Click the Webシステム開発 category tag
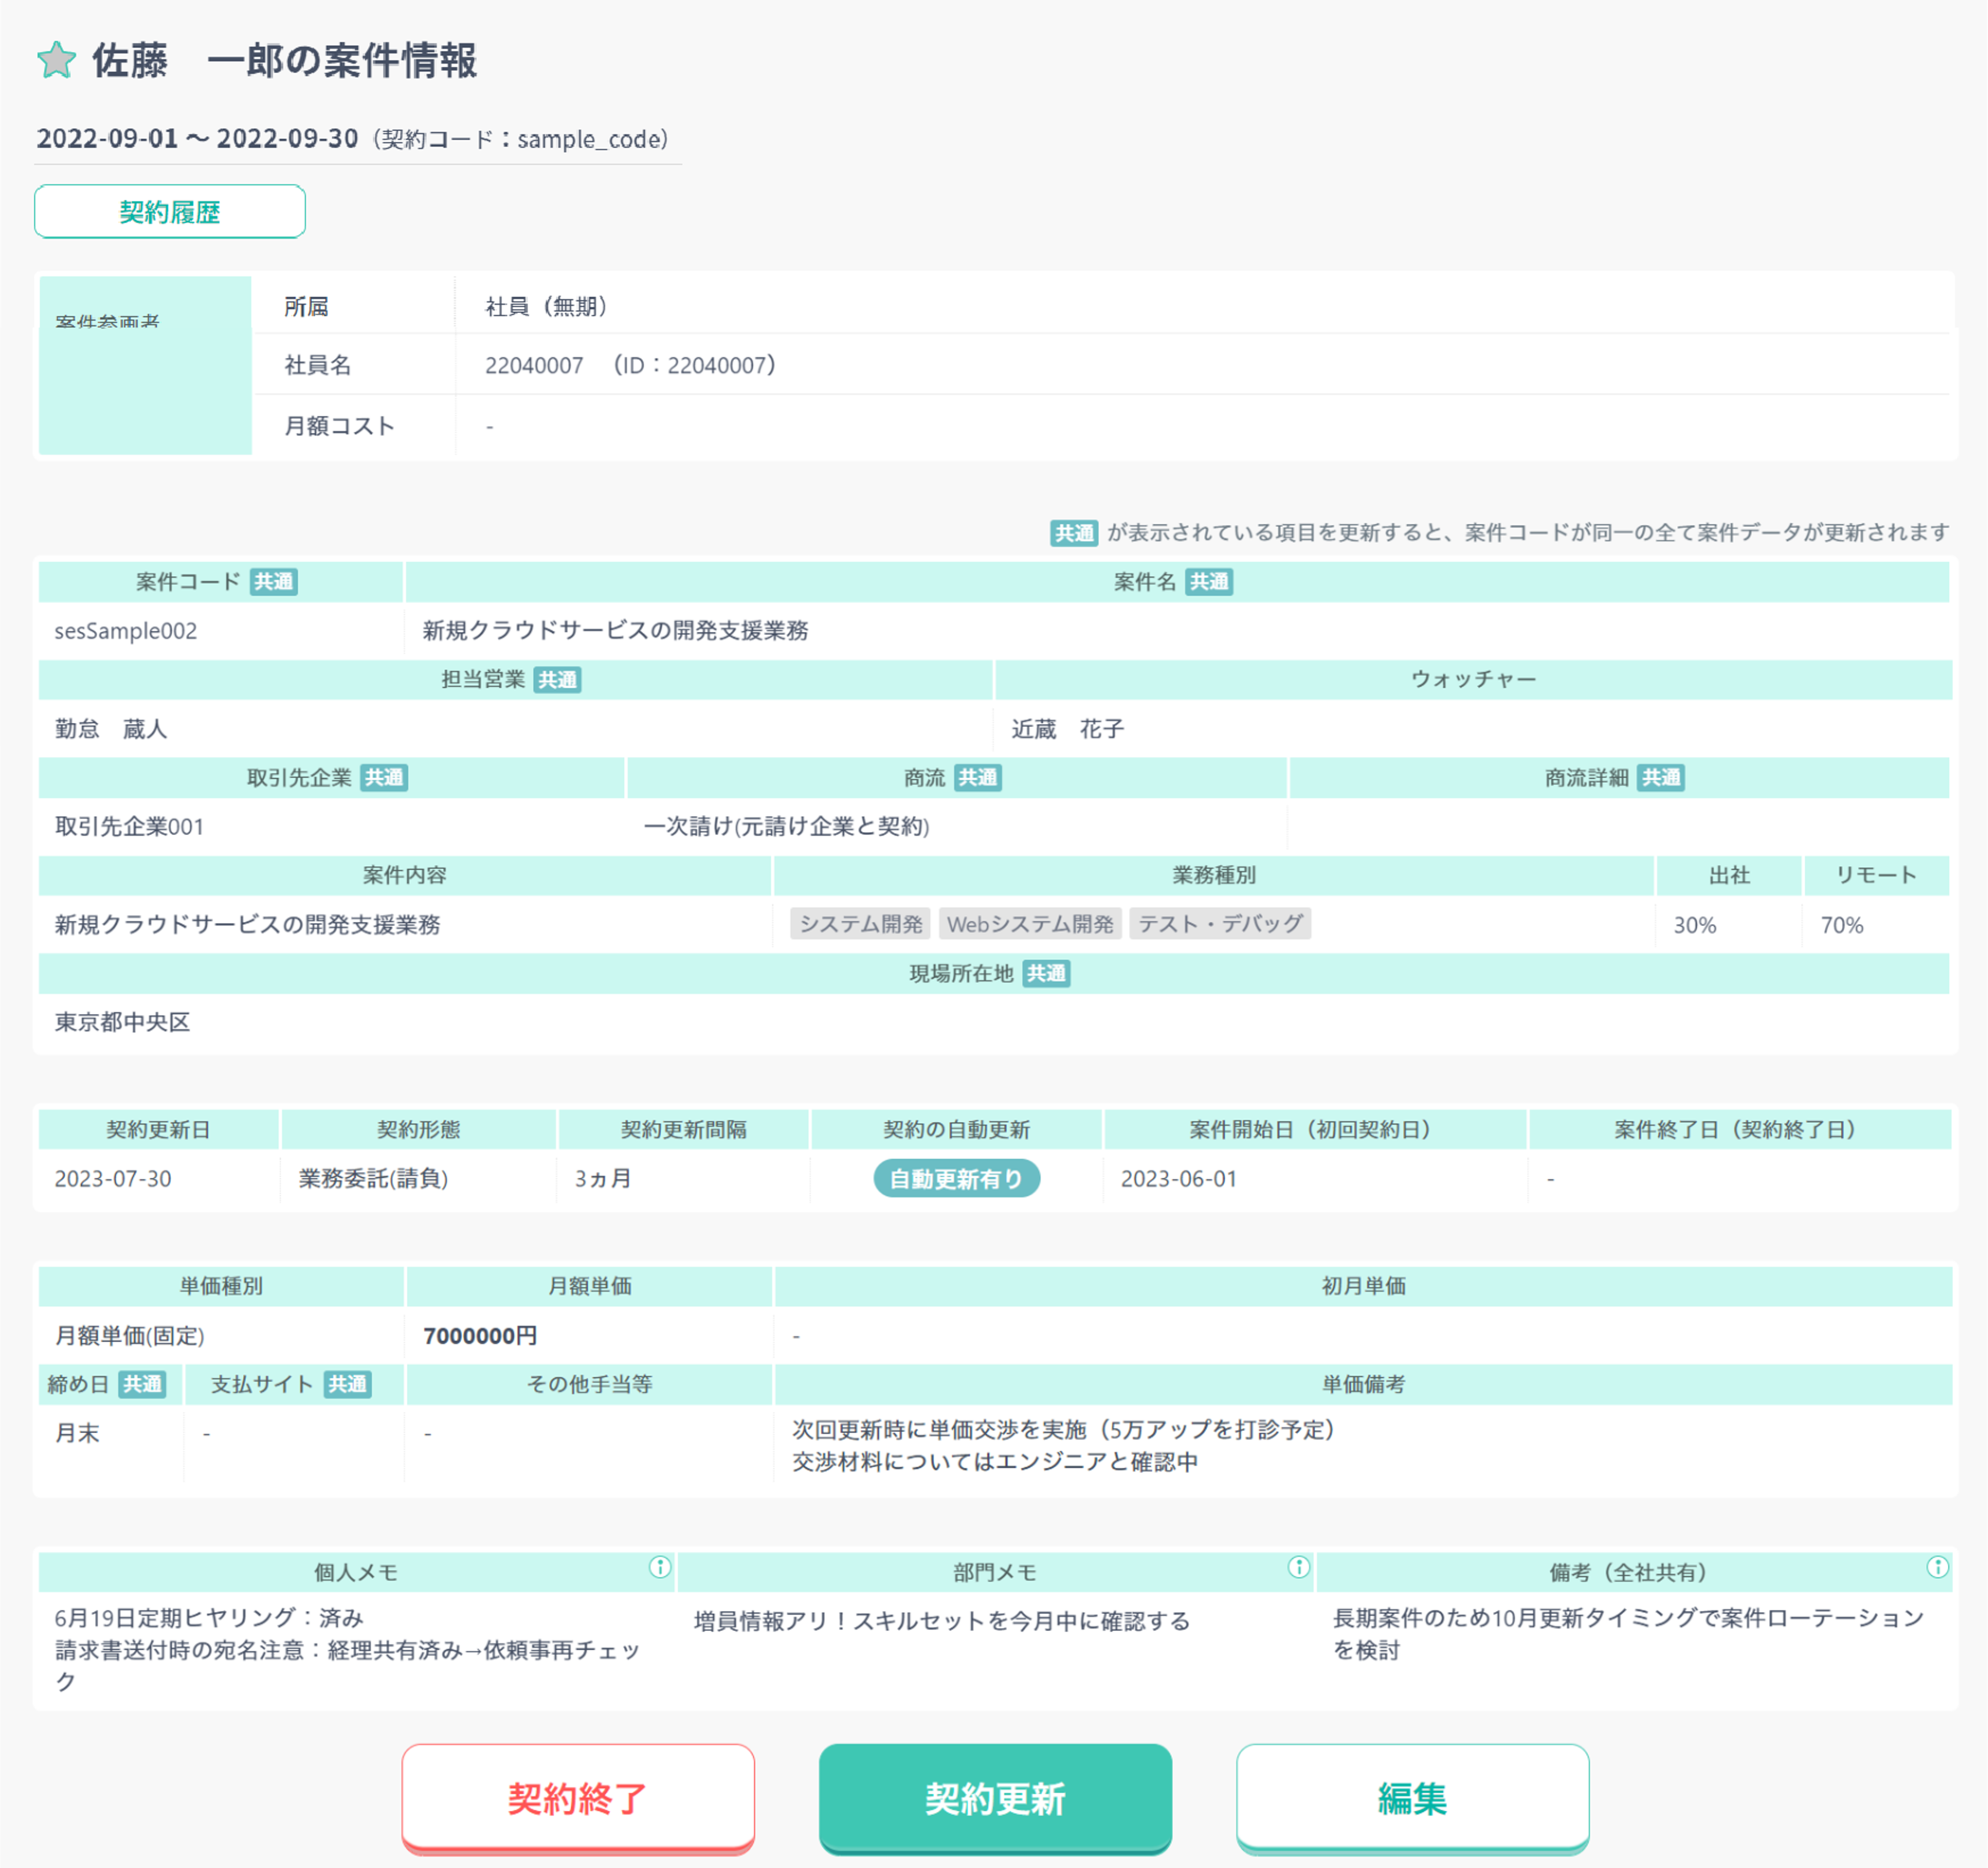 (1030, 924)
